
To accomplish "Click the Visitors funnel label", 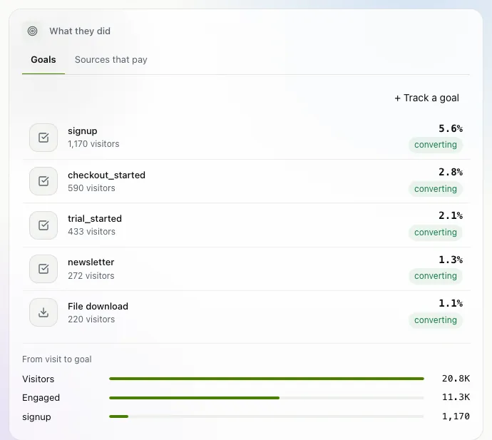I will (38, 379).
